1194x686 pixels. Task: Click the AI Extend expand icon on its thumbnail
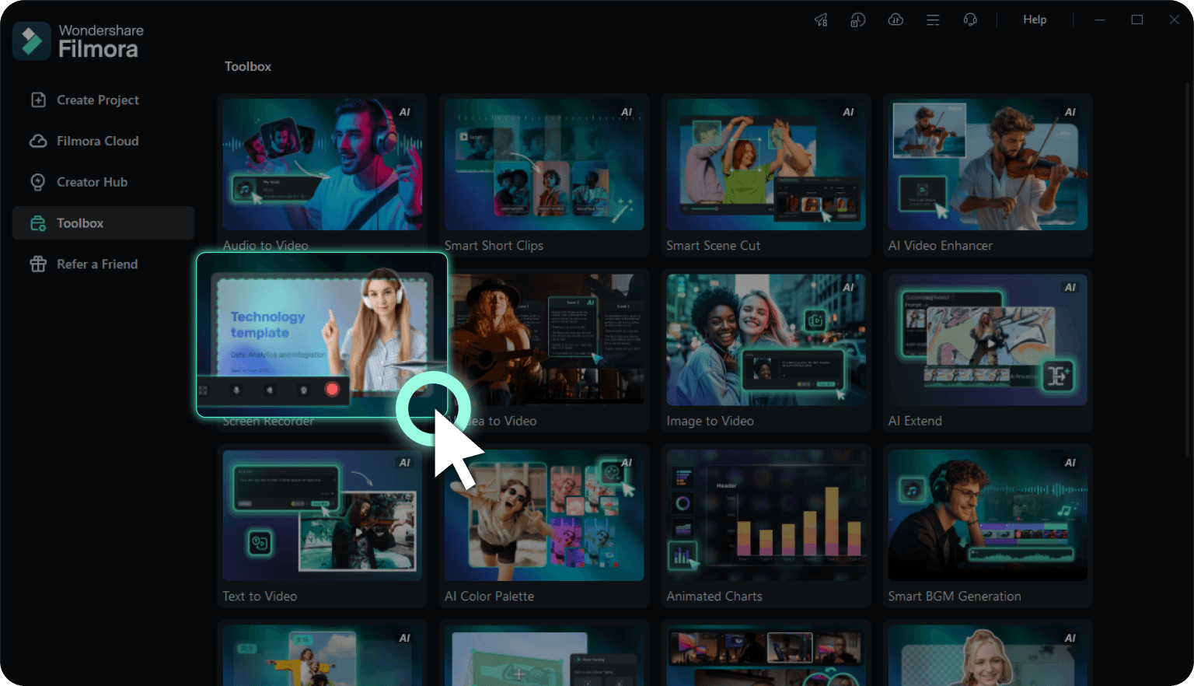(1057, 376)
